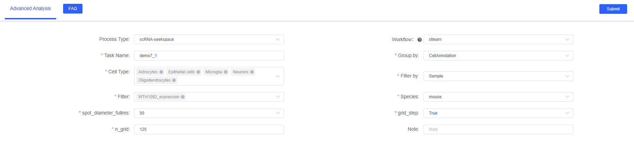The height and width of the screenshot is (146, 634).
Task: Click the Task Name input field
Action: 209,56
